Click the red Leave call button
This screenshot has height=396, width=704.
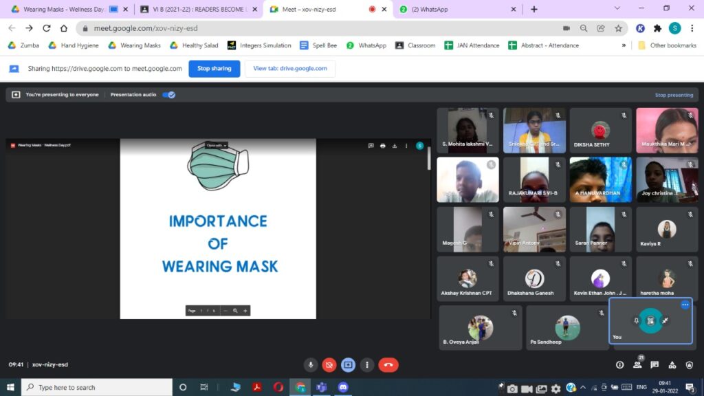coord(388,365)
